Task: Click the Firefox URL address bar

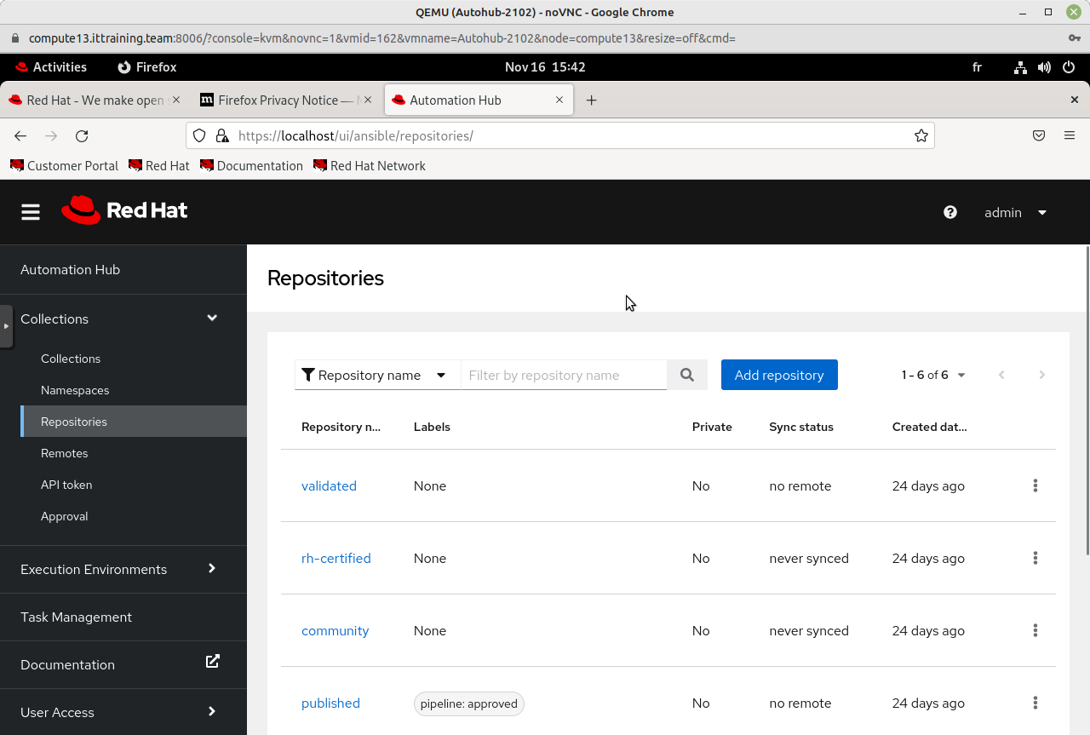Action: [560, 135]
